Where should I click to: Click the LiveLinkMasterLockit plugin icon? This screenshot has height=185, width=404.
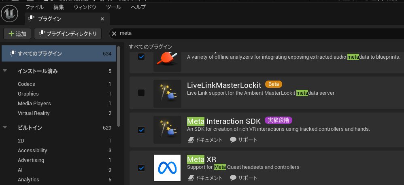tap(167, 94)
